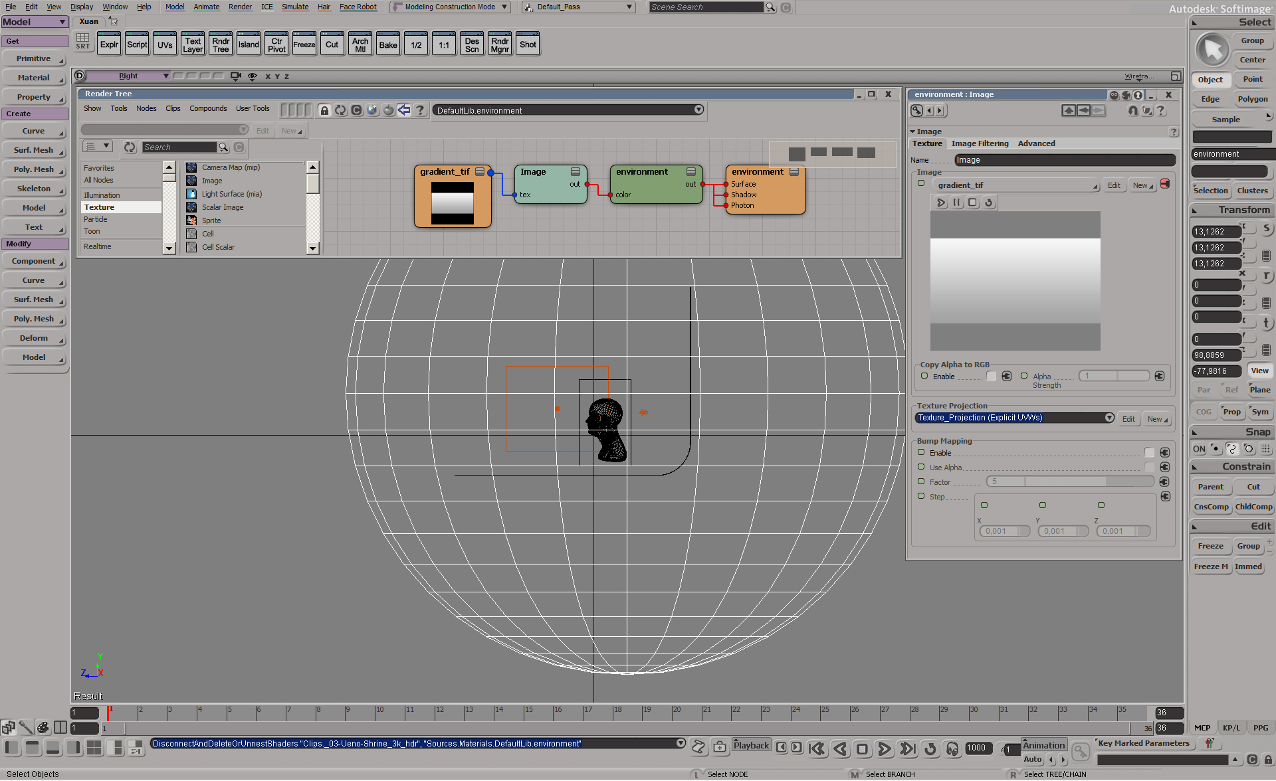Image resolution: width=1276 pixels, height=781 pixels.
Task: Click the refresh icon in Render Tree toolbar
Action: pyautogui.click(x=340, y=110)
